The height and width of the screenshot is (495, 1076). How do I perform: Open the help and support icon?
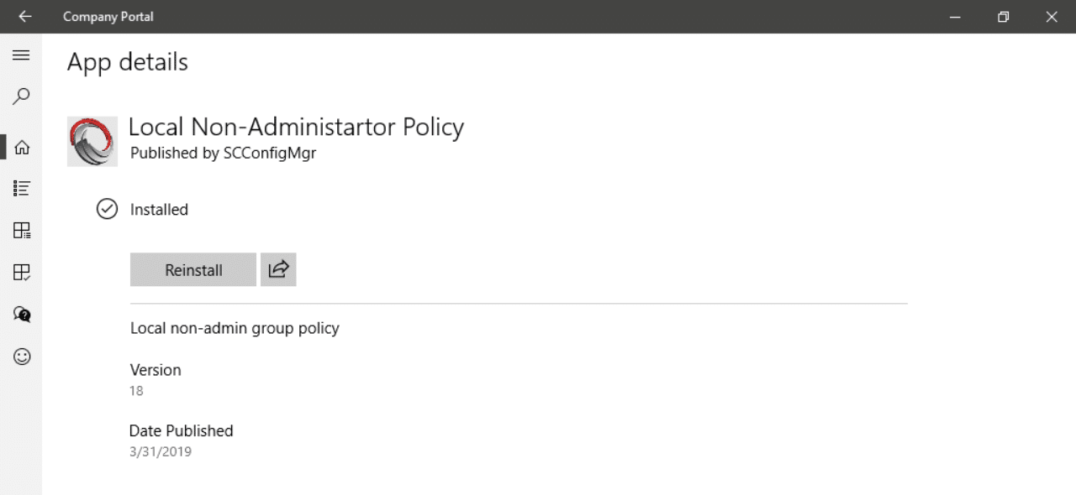tap(22, 314)
